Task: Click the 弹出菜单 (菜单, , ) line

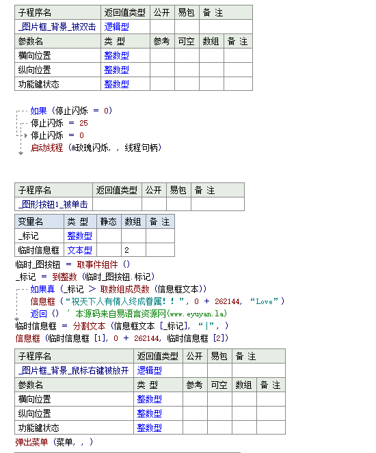Action: 54,442
